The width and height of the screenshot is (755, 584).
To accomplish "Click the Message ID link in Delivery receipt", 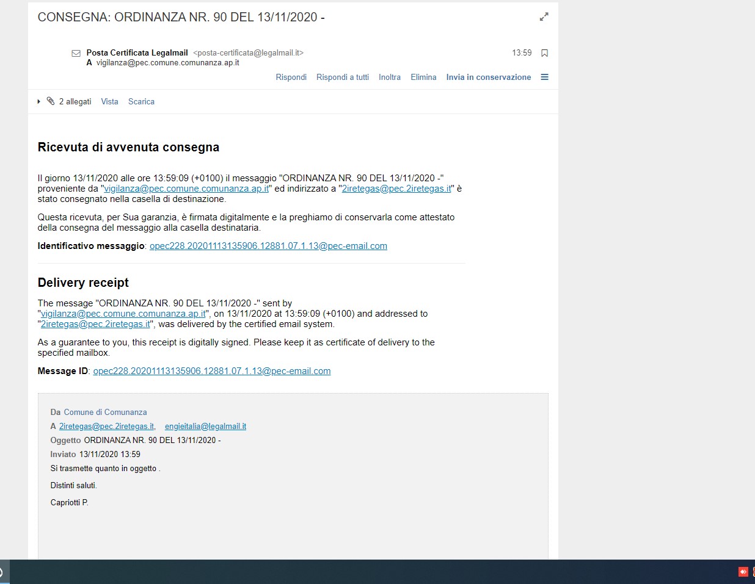I will 211,371.
